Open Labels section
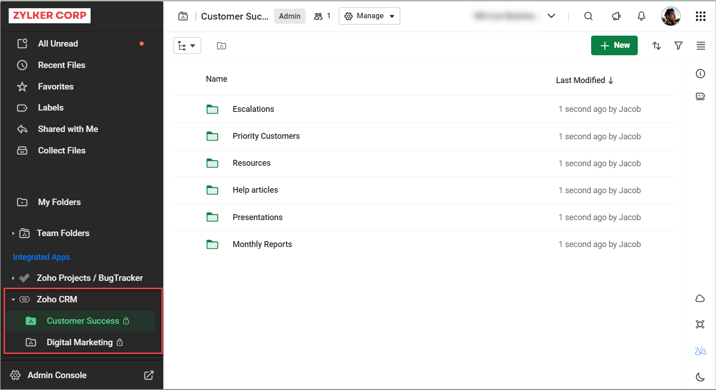716x390 pixels. 50,108
